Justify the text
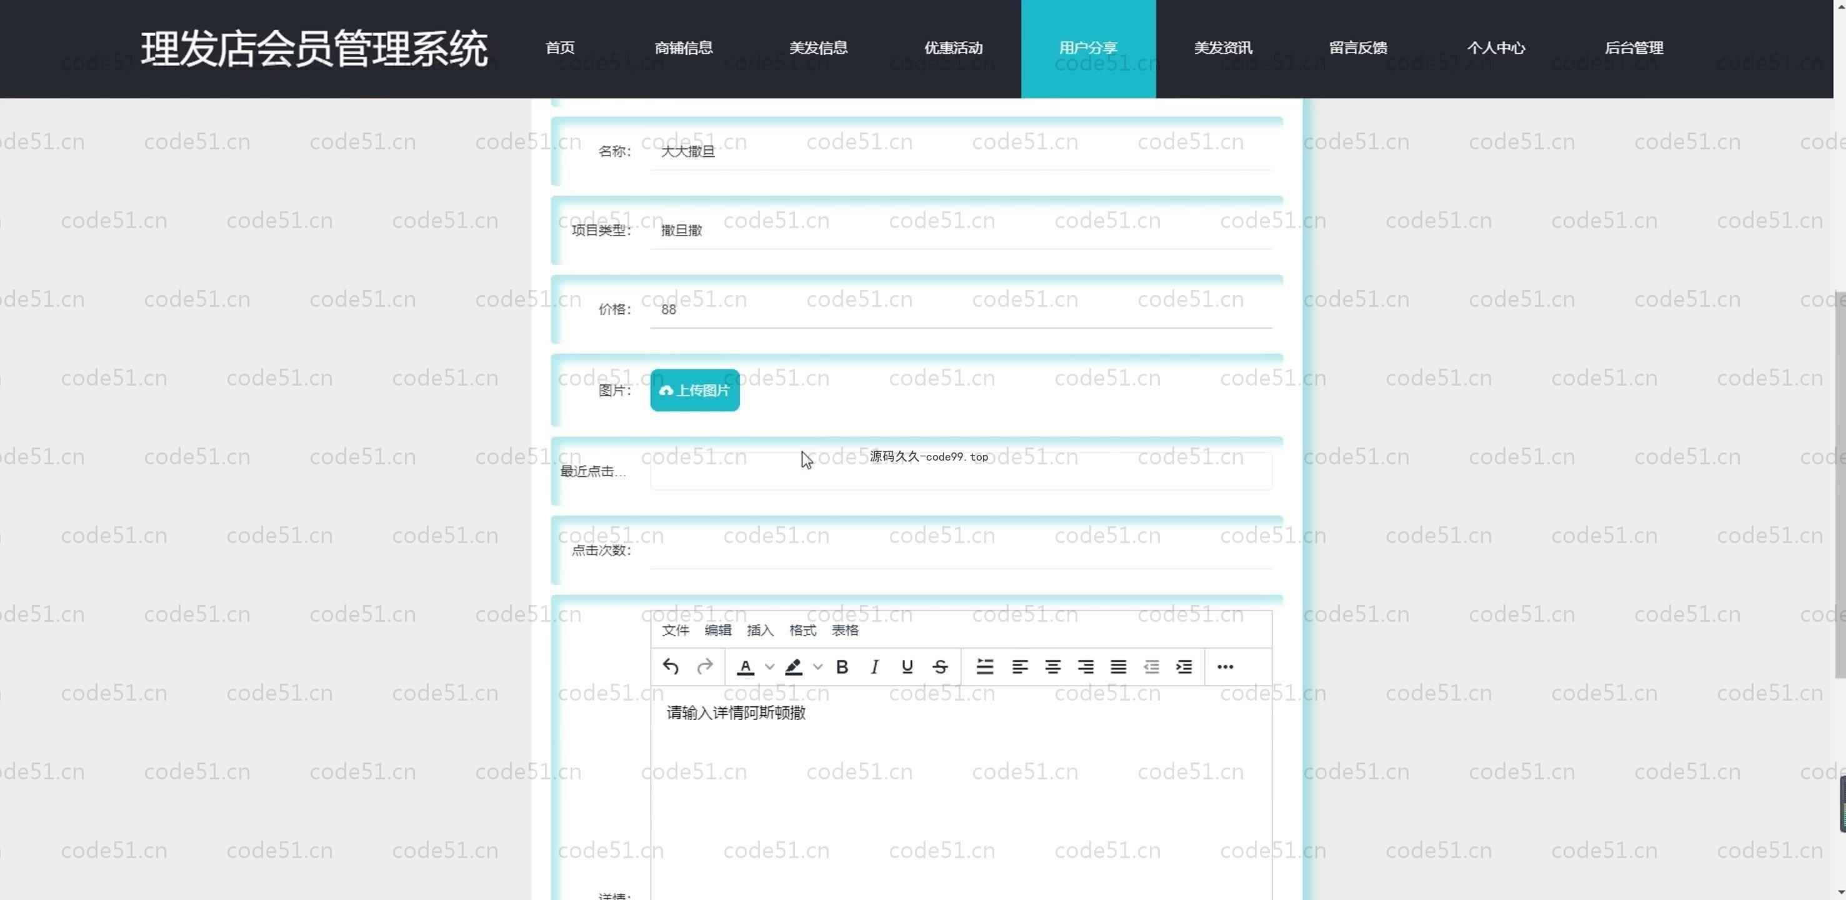This screenshot has height=900, width=1846. [x=1119, y=667]
